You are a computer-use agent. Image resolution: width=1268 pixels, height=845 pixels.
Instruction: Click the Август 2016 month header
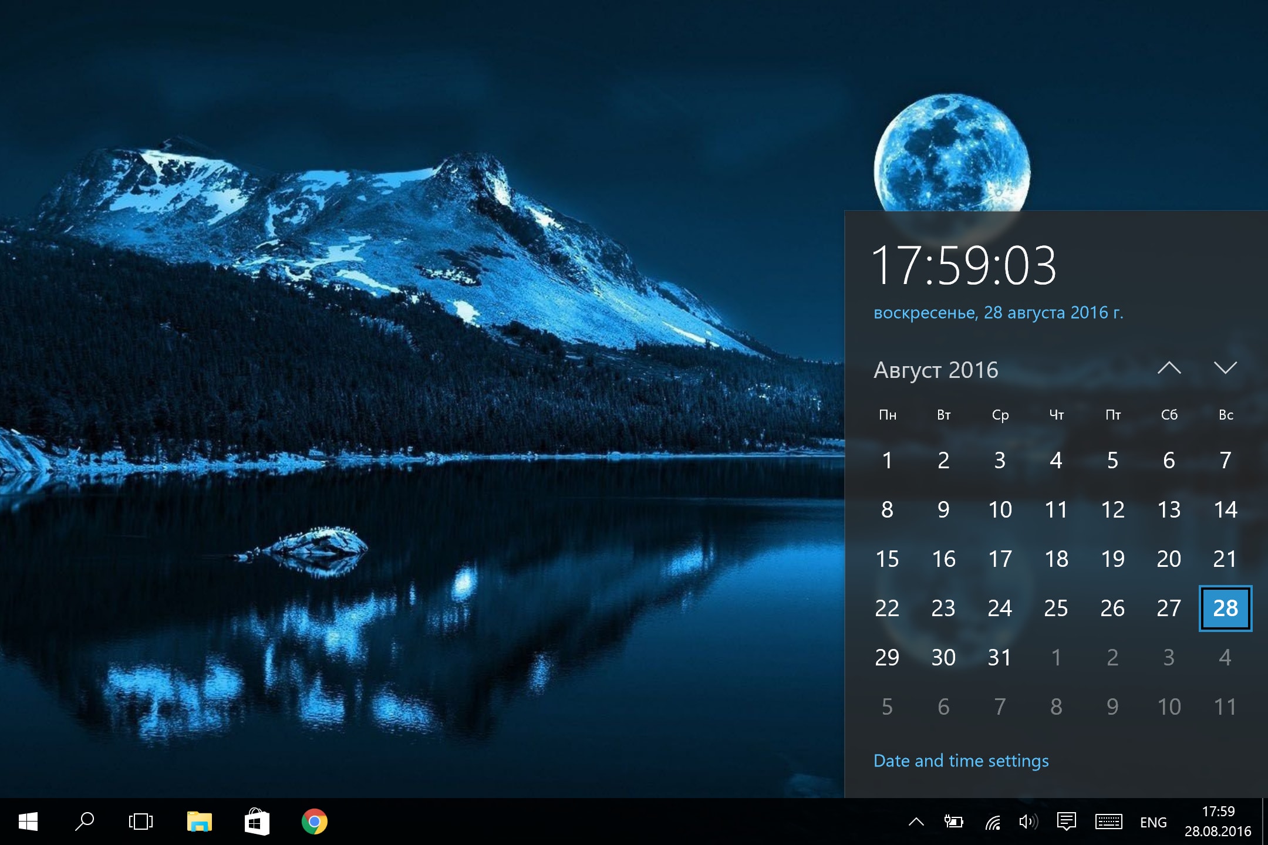pos(936,370)
